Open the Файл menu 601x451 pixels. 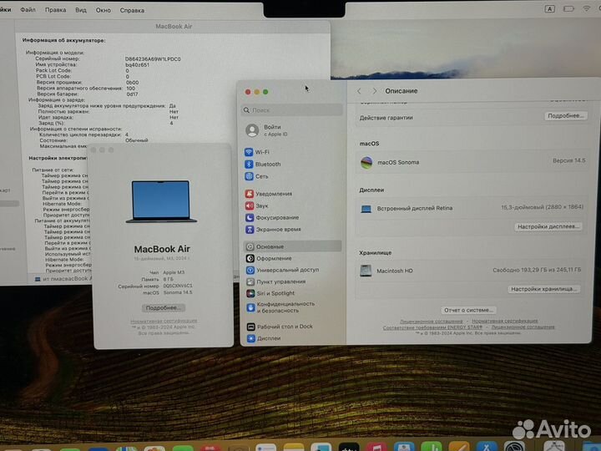28,9
